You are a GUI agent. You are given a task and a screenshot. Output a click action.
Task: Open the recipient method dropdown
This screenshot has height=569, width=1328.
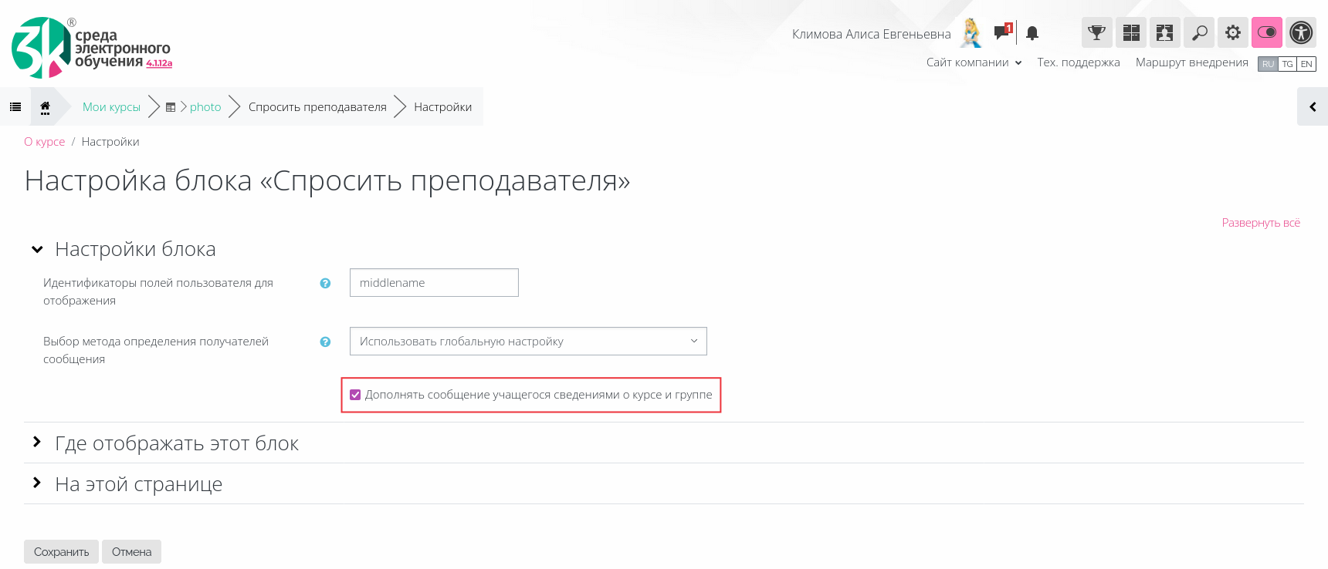(x=528, y=342)
